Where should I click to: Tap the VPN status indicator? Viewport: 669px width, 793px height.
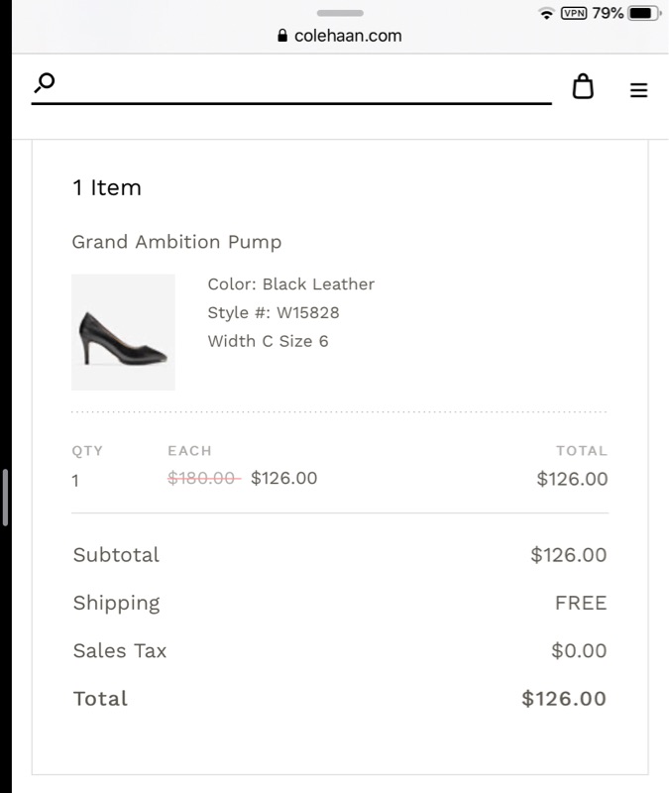pos(574,13)
